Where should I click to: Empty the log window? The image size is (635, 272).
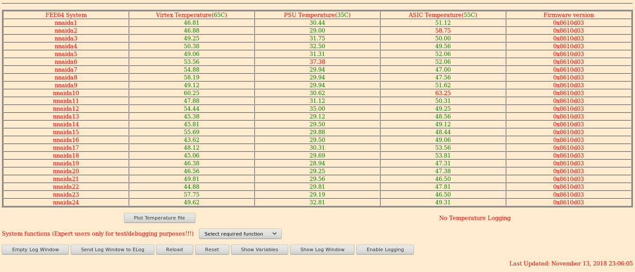pyautogui.click(x=36, y=249)
